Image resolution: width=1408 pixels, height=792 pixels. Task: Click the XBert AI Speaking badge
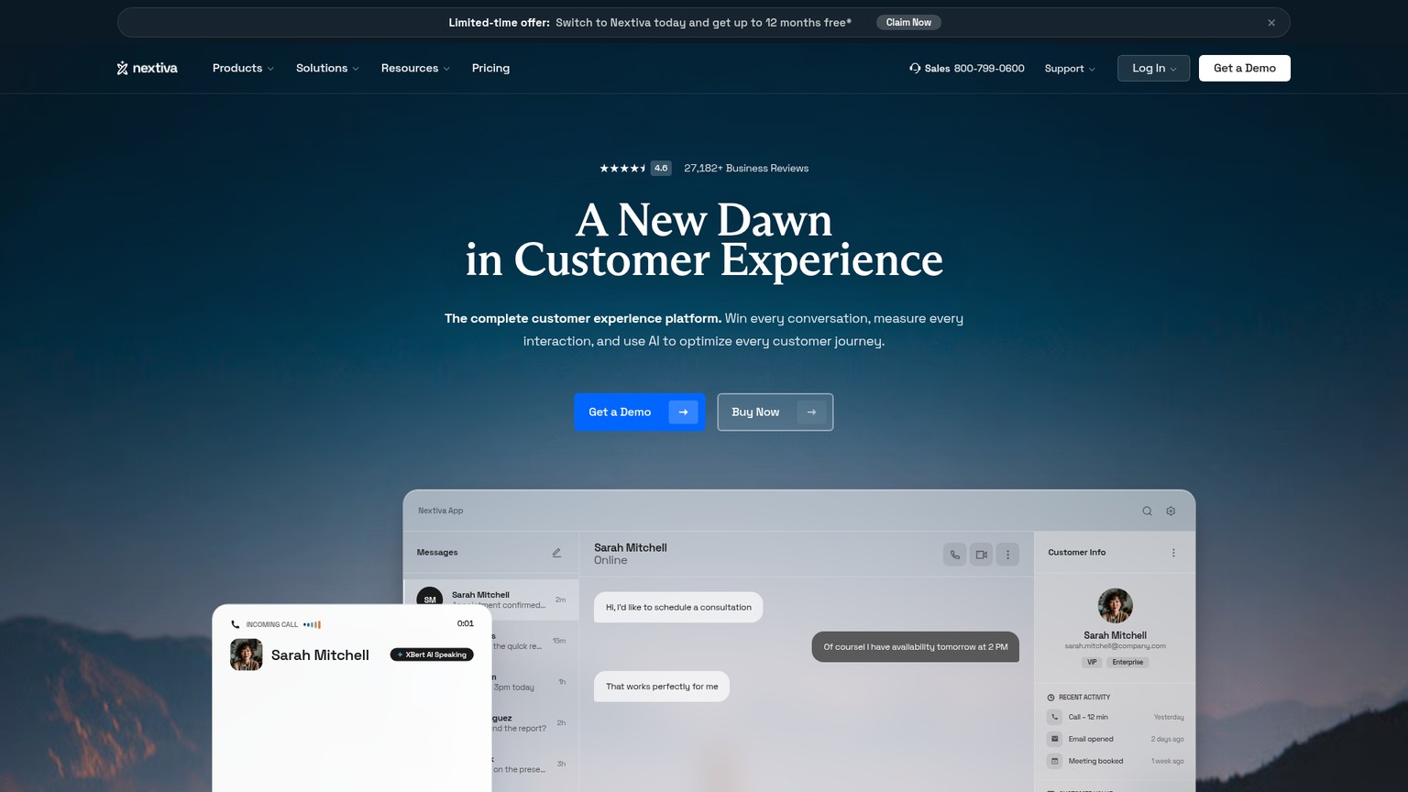pyautogui.click(x=432, y=654)
